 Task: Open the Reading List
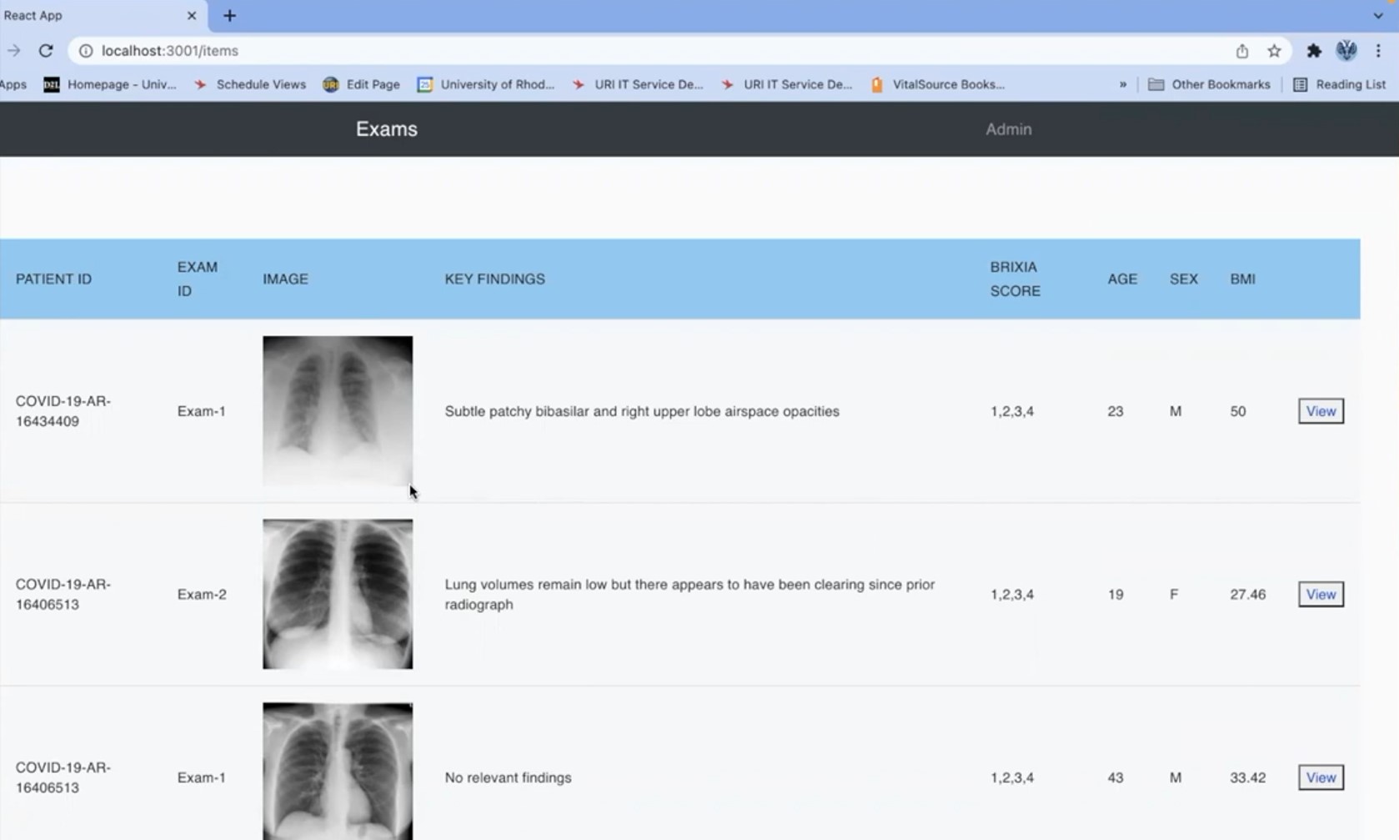[x=1339, y=84]
